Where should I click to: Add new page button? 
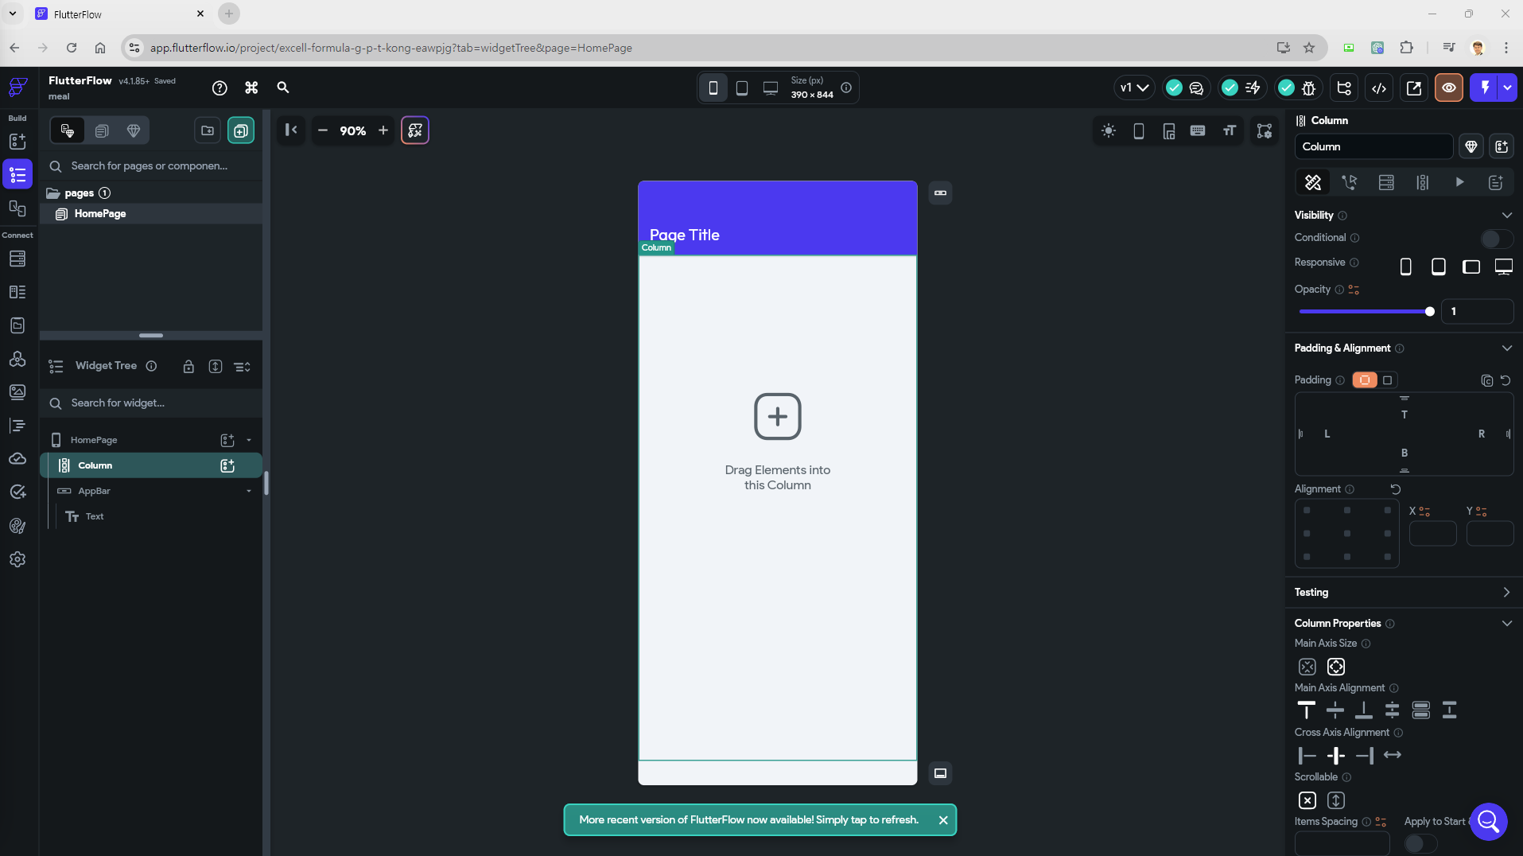(241, 130)
